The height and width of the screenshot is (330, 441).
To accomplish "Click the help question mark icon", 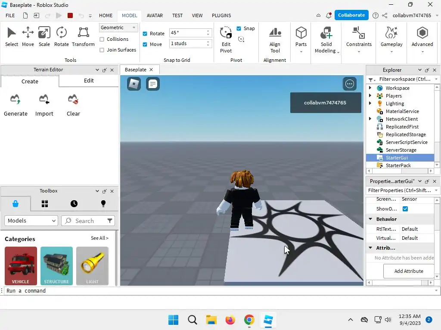I will coord(375,15).
